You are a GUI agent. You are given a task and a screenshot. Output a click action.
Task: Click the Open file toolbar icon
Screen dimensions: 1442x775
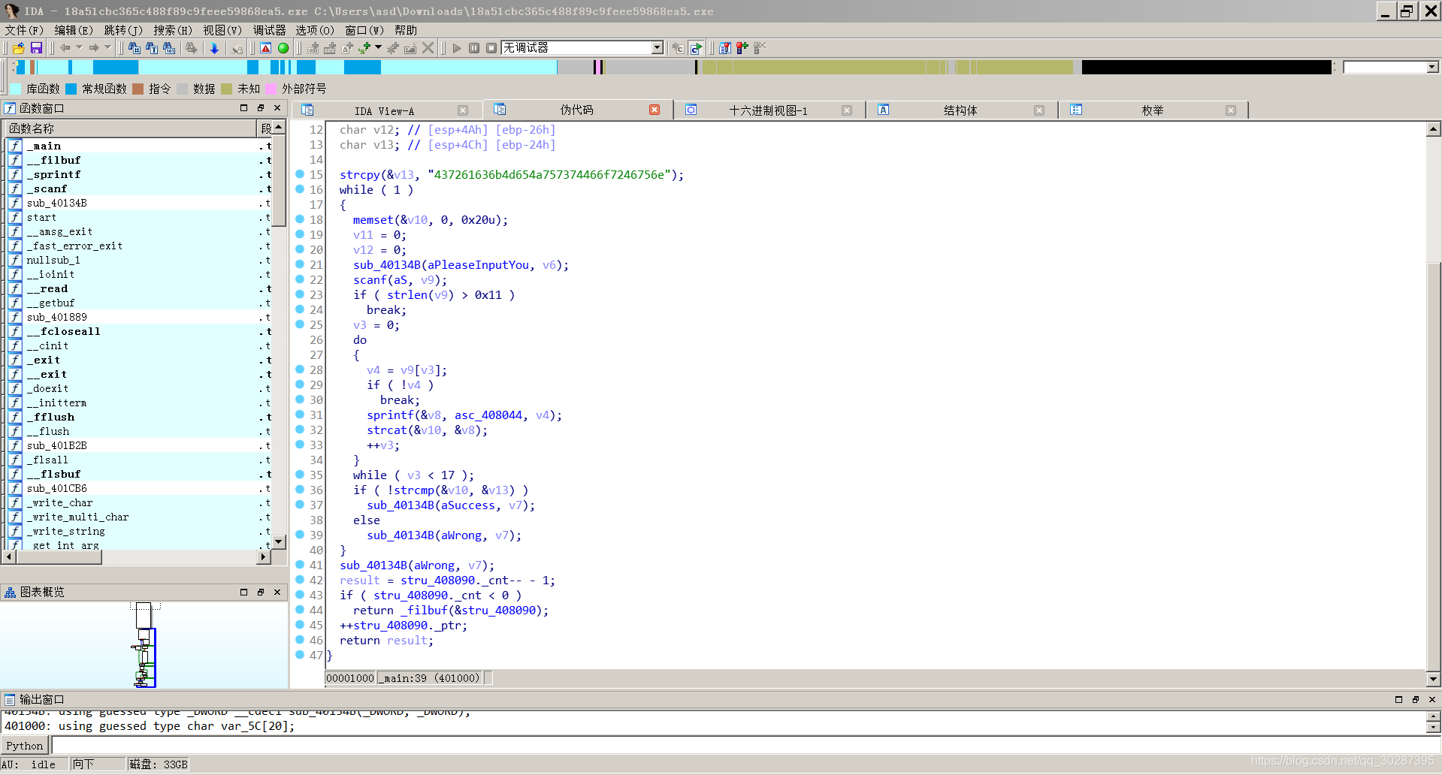point(19,48)
